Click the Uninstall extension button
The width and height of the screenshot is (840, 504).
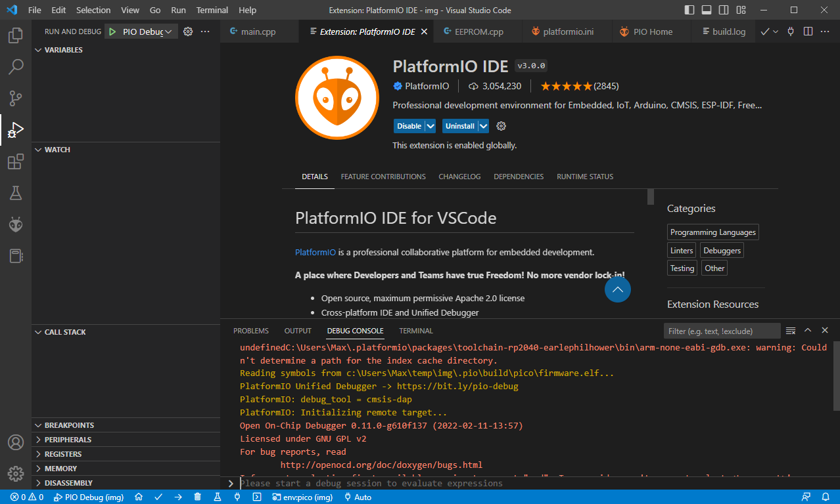(459, 126)
